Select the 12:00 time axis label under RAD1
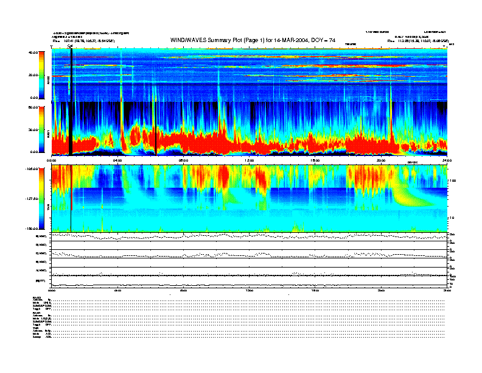This screenshot has height=373, width=482. click(250, 160)
